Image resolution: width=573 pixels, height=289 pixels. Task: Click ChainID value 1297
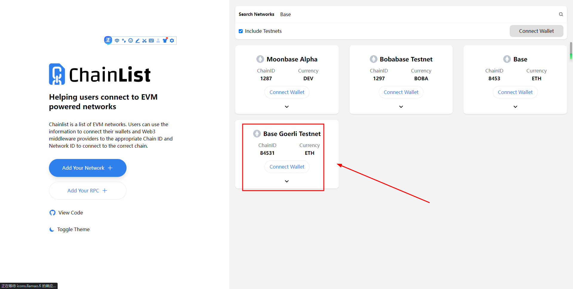(379, 78)
